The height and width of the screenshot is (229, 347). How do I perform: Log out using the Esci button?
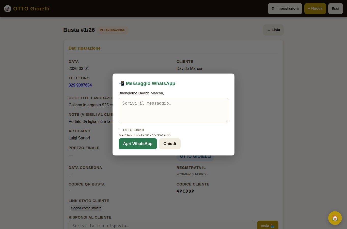click(x=335, y=8)
